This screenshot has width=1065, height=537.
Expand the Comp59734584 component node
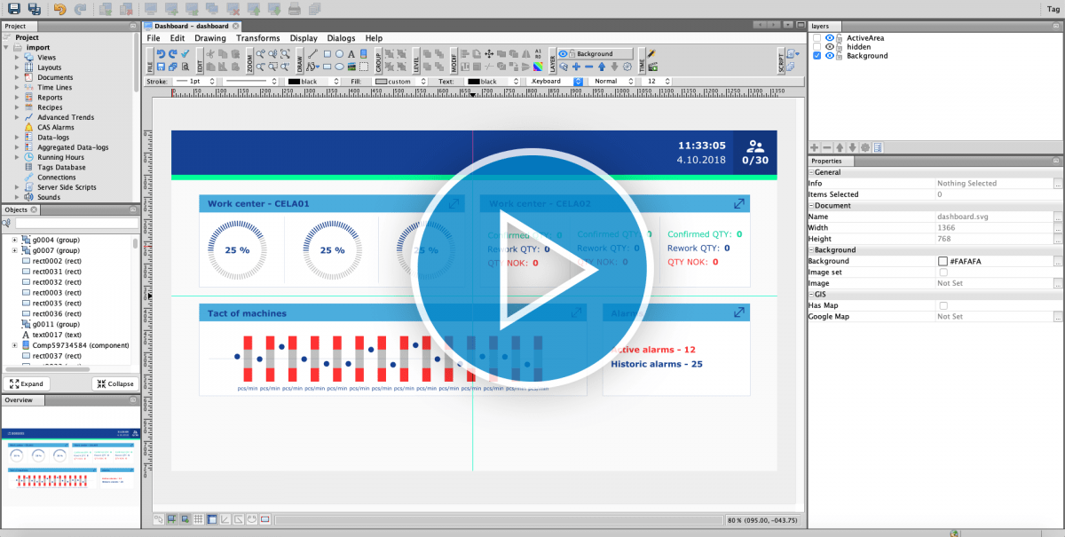click(x=14, y=345)
